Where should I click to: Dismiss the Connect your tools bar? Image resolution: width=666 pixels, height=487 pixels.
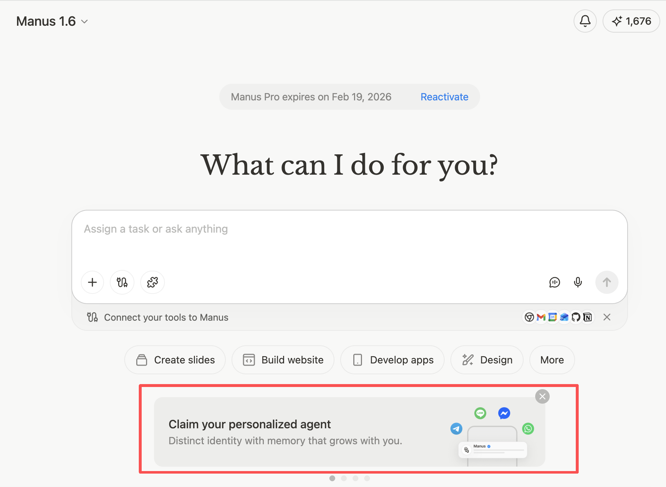click(x=607, y=317)
